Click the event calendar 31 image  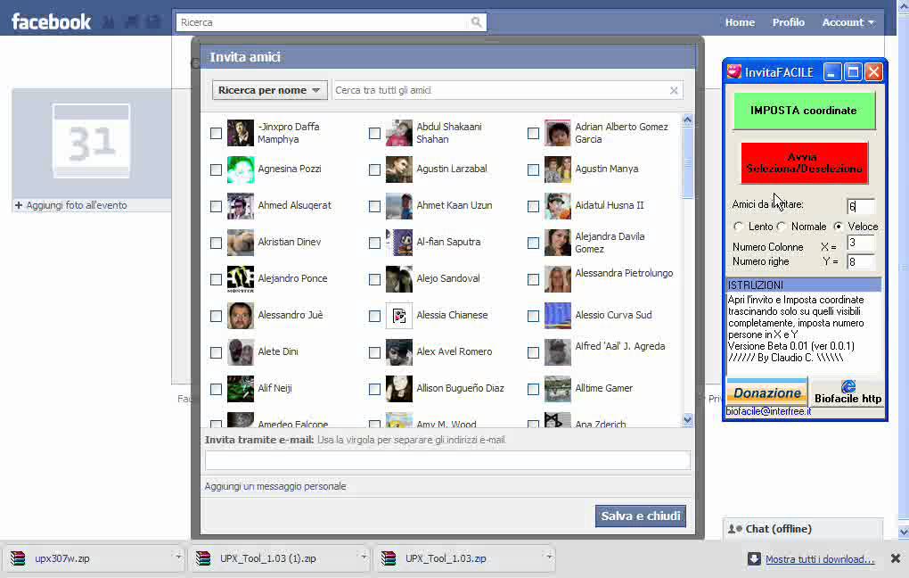click(91, 140)
